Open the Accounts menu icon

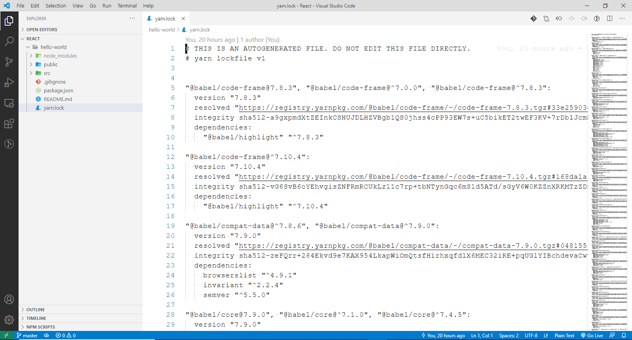[9, 299]
